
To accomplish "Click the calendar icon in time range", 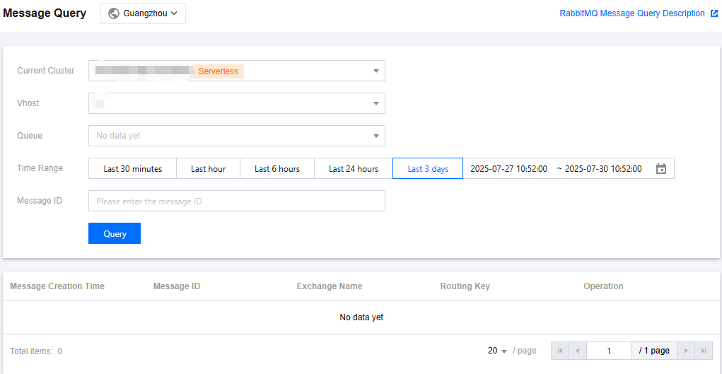I will point(661,169).
